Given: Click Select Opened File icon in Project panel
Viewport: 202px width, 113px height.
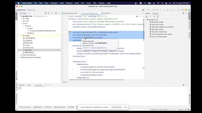Looking at the screenshot, I should point(45,13).
